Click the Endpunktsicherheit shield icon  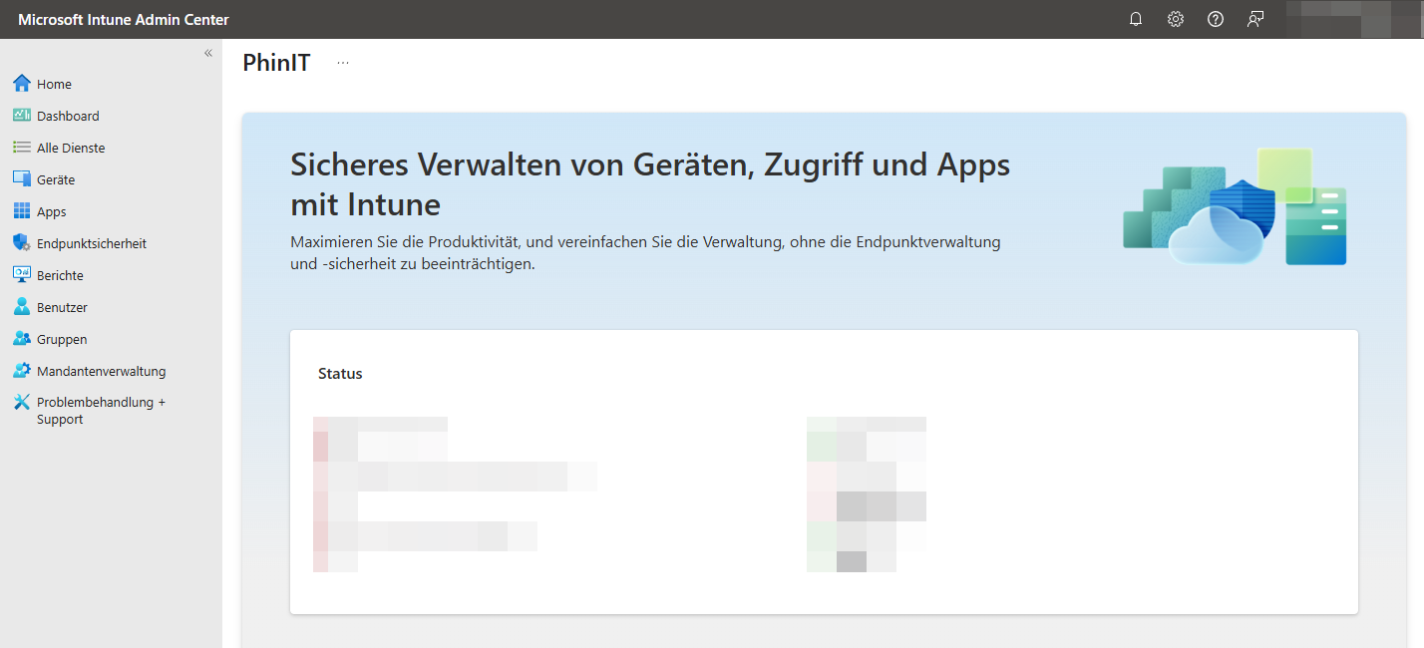[22, 243]
